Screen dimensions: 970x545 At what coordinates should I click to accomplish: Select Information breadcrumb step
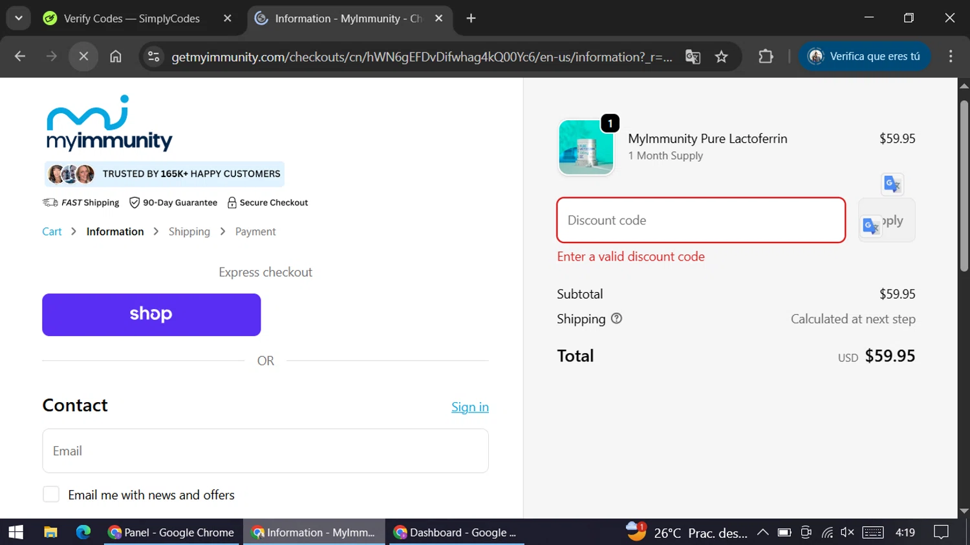point(115,231)
